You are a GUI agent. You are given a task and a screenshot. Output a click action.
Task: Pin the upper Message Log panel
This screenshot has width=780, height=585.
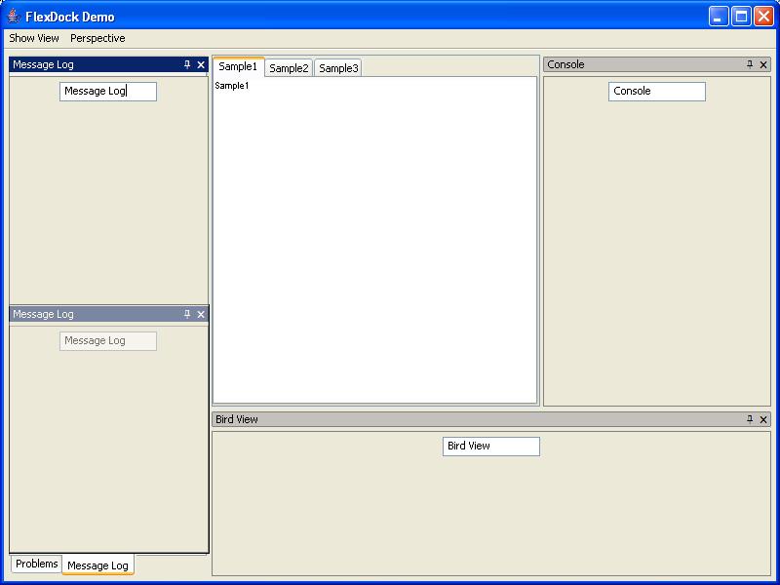tap(187, 65)
